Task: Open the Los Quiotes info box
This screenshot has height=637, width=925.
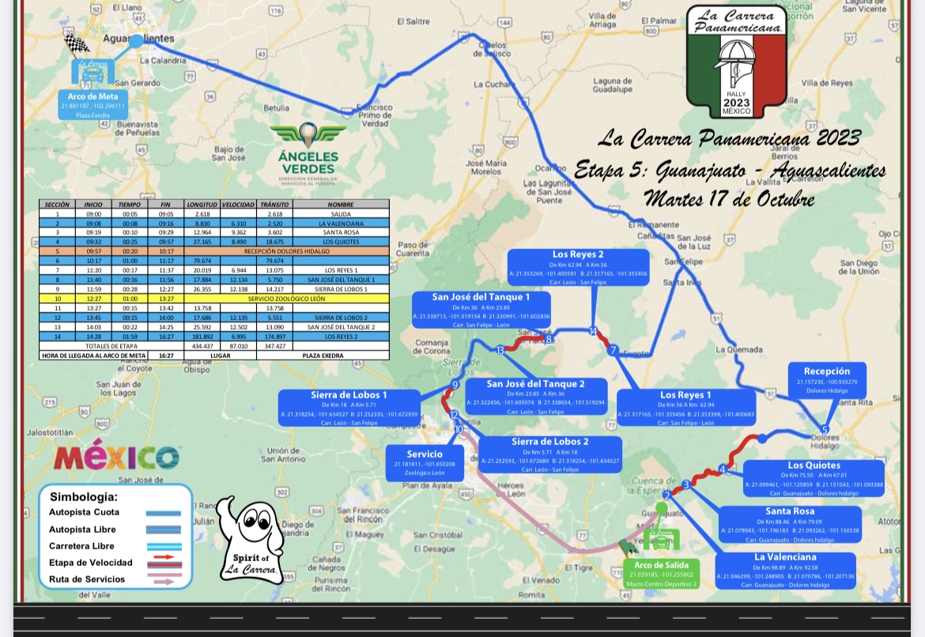Action: point(814,478)
